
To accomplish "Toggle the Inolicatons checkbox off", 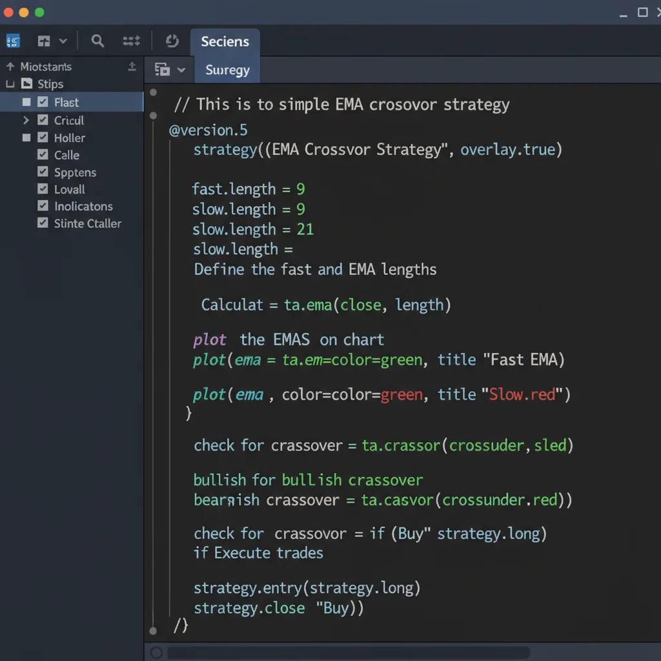I will pyautogui.click(x=43, y=206).
